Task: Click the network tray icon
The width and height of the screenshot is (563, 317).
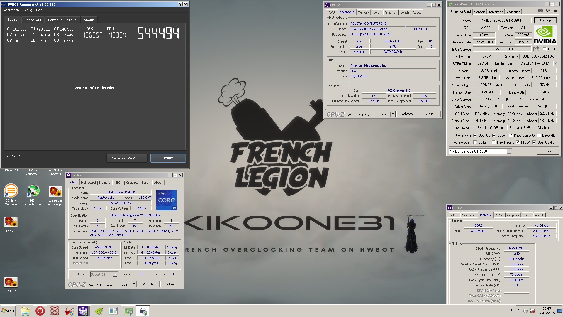Action: [532, 311]
